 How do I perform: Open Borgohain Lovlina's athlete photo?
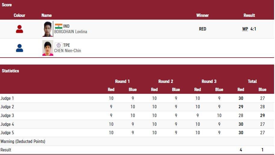pos(48,29)
